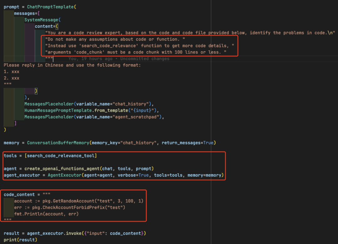
Task: Click the "Please reply in Chinese" line
Action: point(72,65)
